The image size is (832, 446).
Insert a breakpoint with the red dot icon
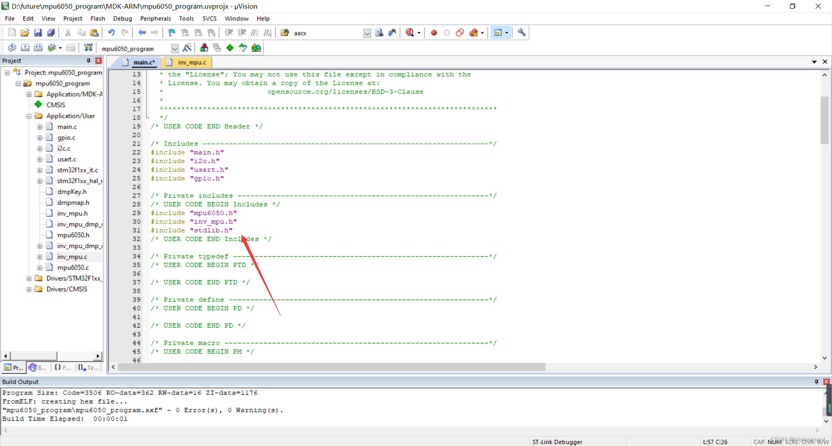434,32
